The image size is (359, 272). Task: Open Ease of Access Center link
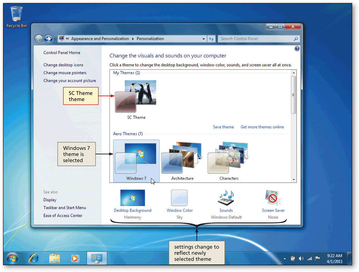point(63,215)
